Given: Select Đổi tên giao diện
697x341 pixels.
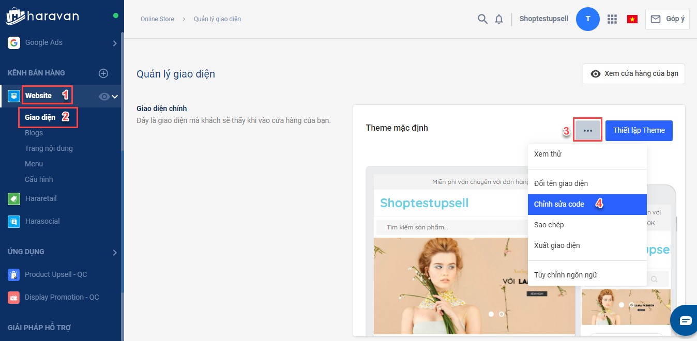Looking at the screenshot, I should pos(587,183).
